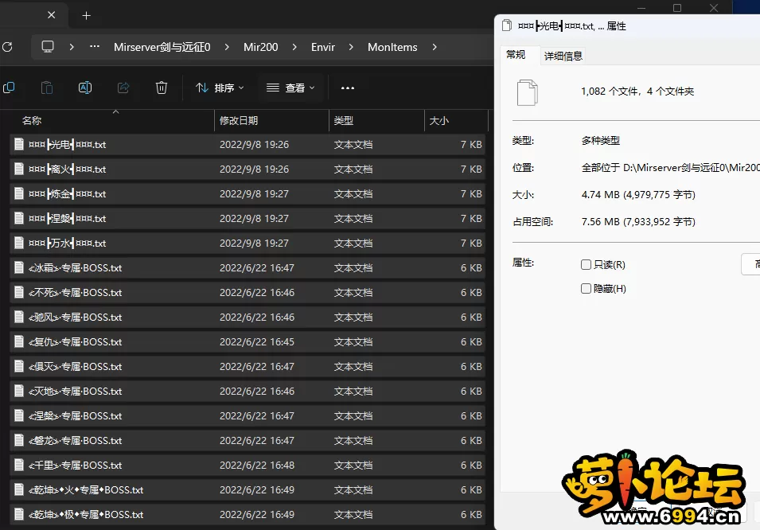The image size is (760, 530).
Task: Click the Delete trash icon
Action: point(162,88)
